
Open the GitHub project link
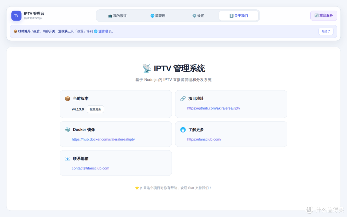click(x=214, y=108)
